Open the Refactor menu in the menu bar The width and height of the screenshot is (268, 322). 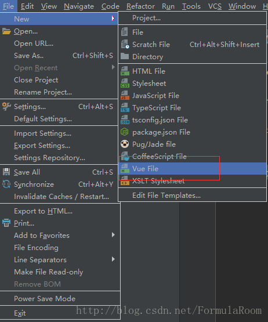click(x=140, y=6)
